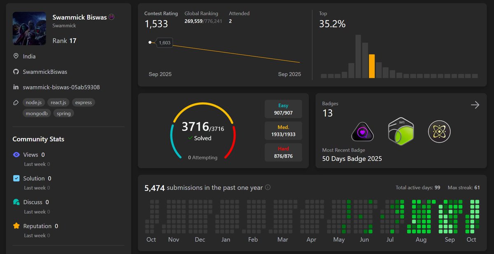The height and width of the screenshot is (254, 494).
Task: Click the Max streak: 61 text
Action: (464, 187)
